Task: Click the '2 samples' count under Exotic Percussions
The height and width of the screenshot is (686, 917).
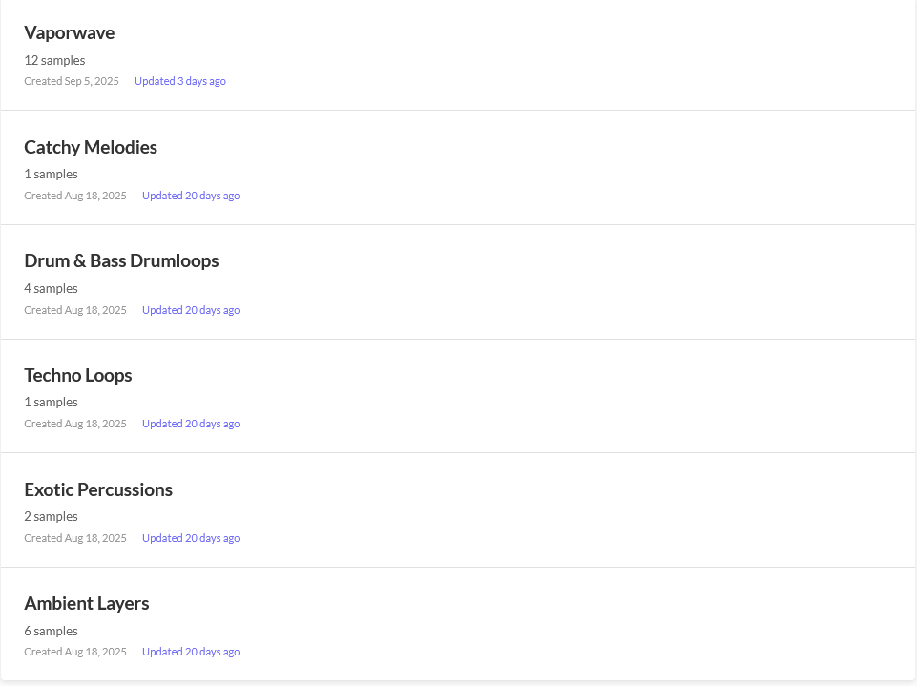Action: (x=52, y=517)
